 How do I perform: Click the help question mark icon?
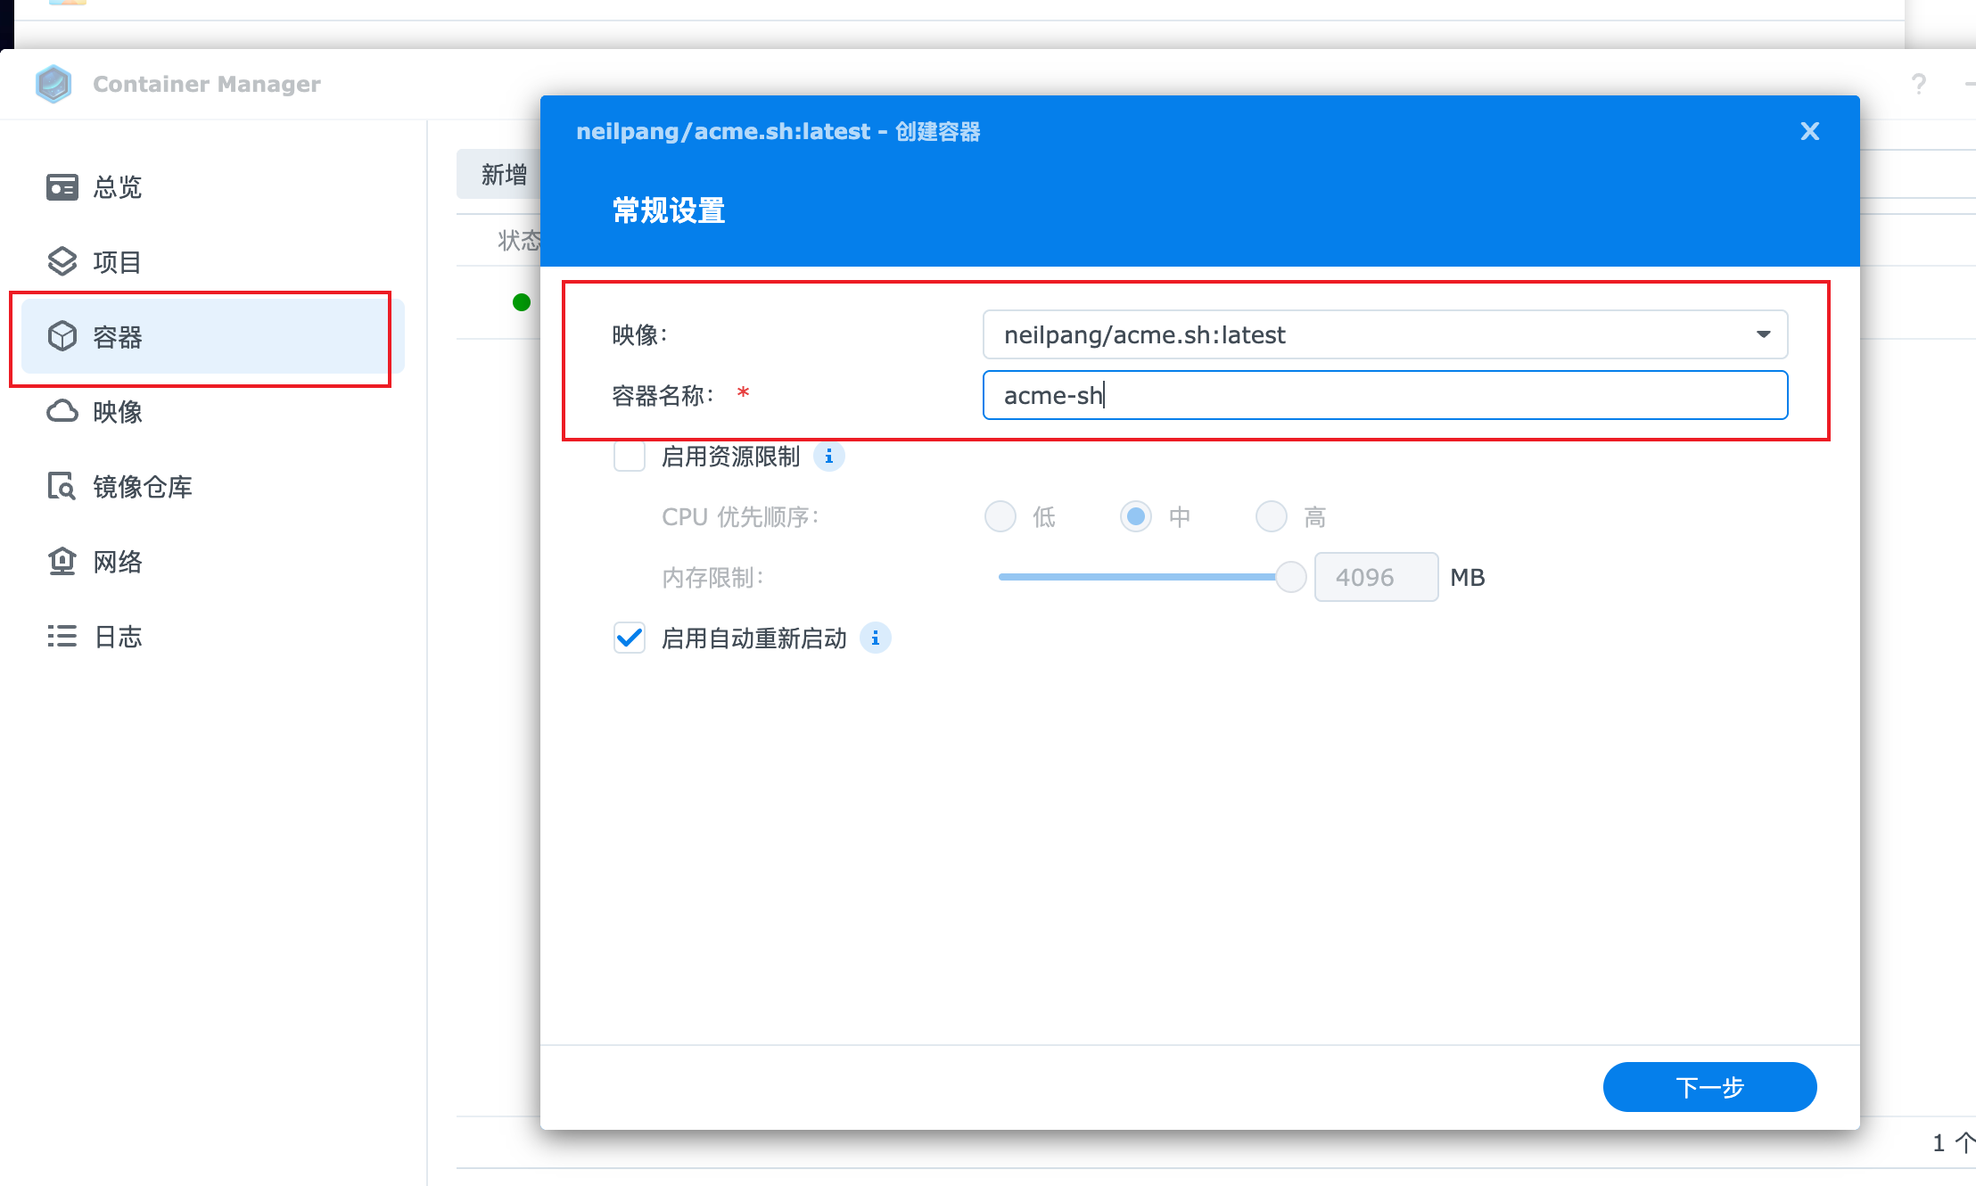[1918, 84]
